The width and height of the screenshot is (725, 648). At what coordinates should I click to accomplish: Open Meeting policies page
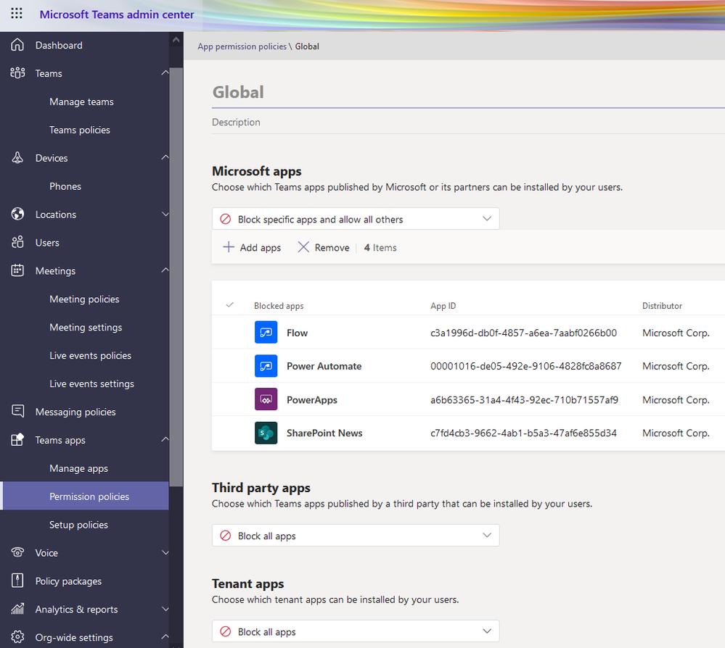(84, 299)
